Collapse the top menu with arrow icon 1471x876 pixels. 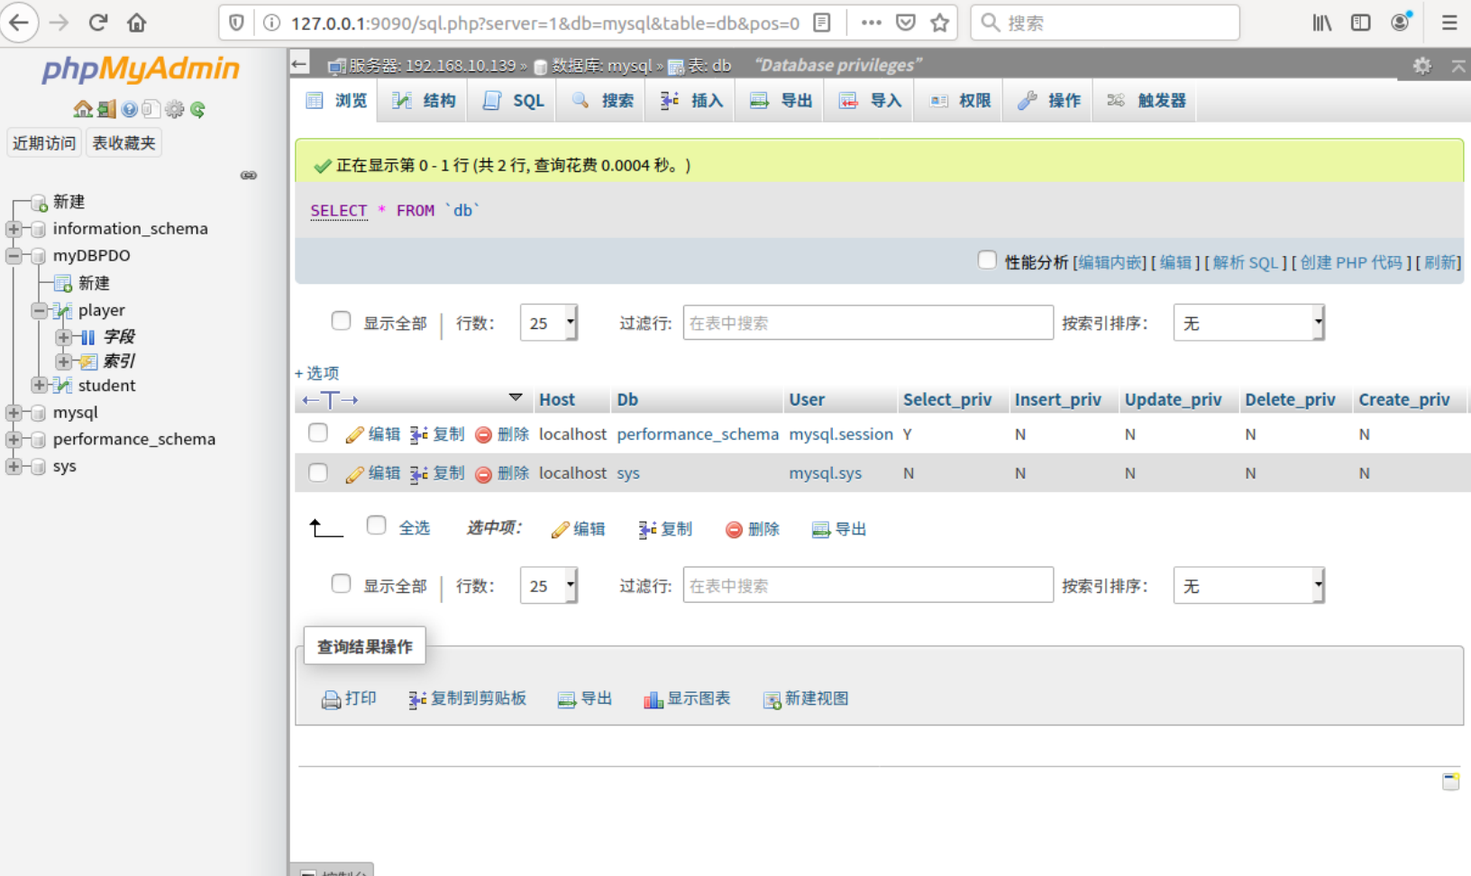(x=1458, y=65)
